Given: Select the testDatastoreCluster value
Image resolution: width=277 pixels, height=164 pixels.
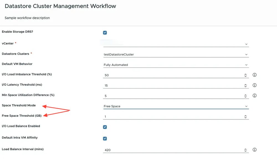Looking at the screenshot, I should [119, 54].
